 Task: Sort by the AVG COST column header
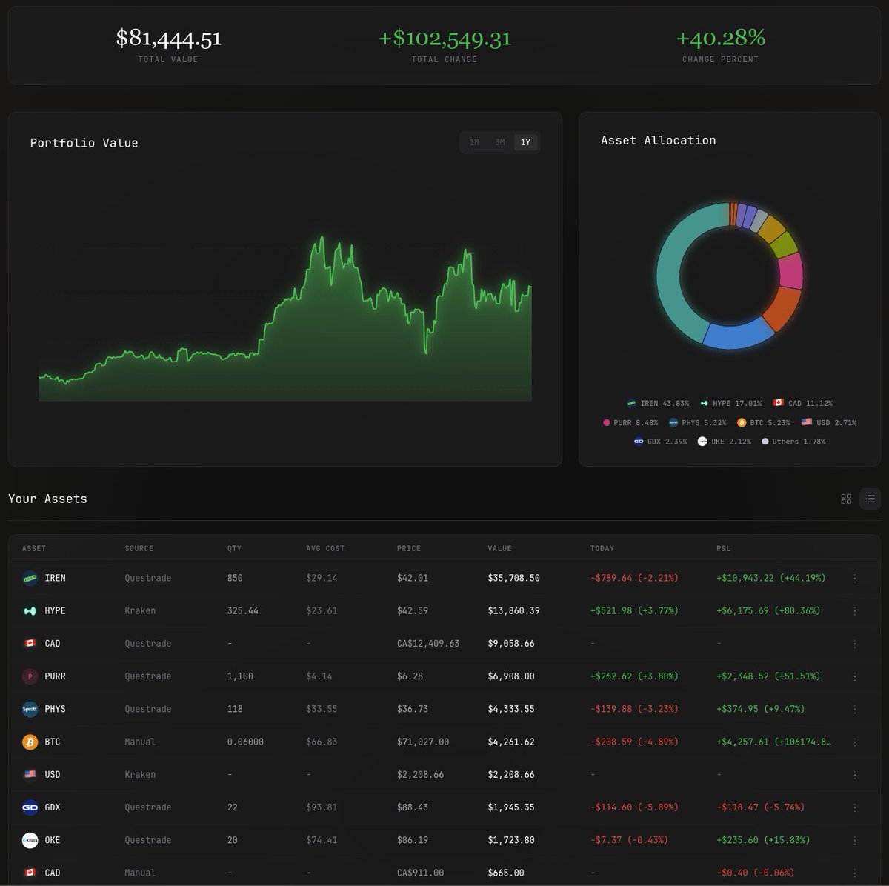coord(325,549)
